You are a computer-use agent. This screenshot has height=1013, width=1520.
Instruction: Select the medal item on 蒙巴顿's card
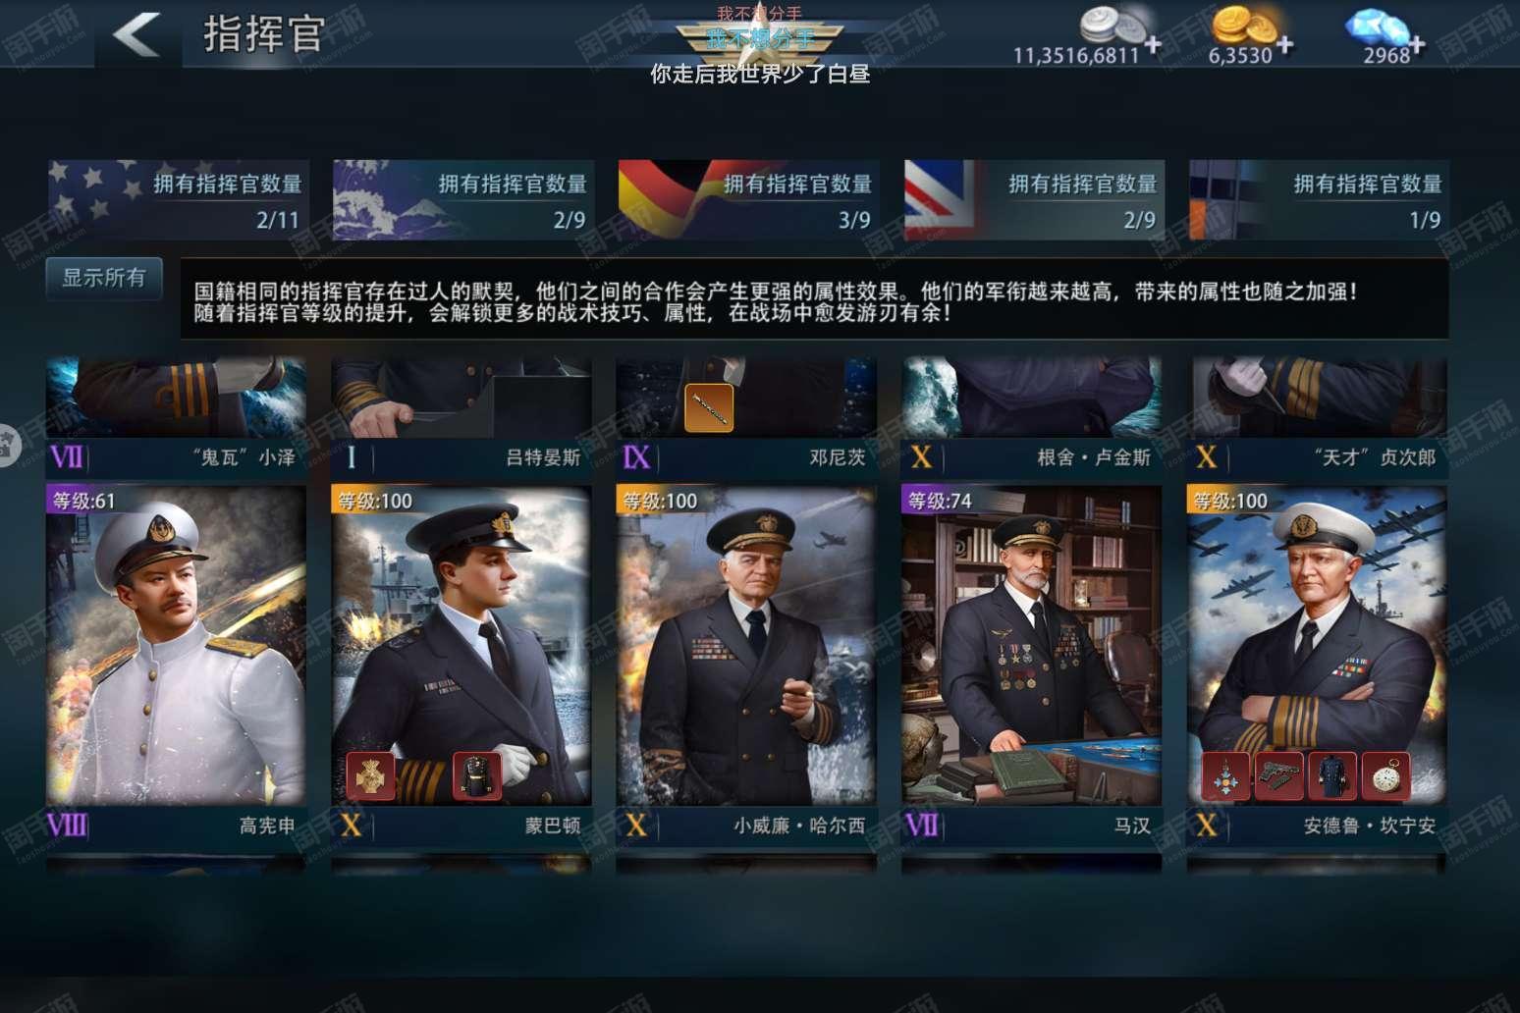point(371,775)
